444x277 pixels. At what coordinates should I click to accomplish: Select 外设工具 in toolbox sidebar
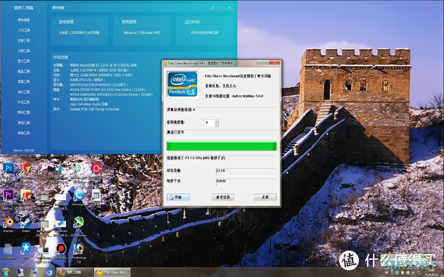(x=24, y=102)
